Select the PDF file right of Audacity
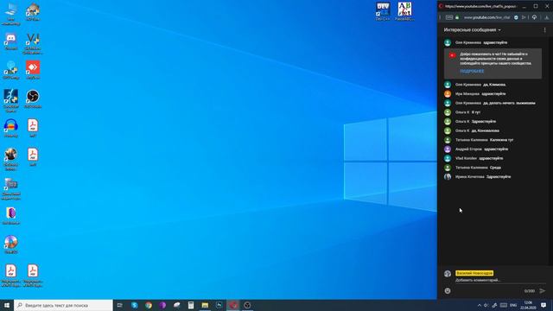The width and height of the screenshot is (553, 311). click(x=33, y=128)
